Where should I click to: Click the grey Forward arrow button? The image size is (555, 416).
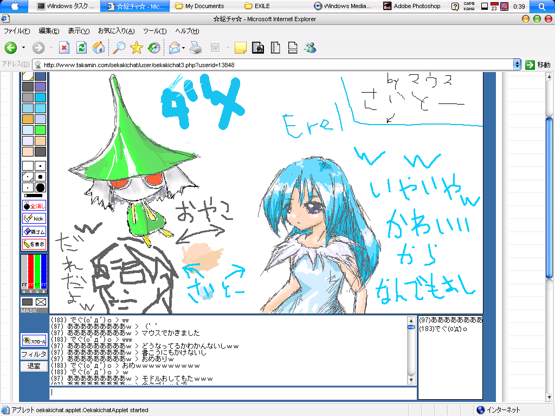tap(38, 48)
